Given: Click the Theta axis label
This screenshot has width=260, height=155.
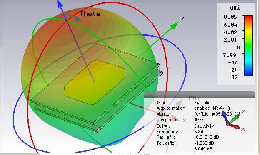Looking at the screenshot, I should pos(90,14).
